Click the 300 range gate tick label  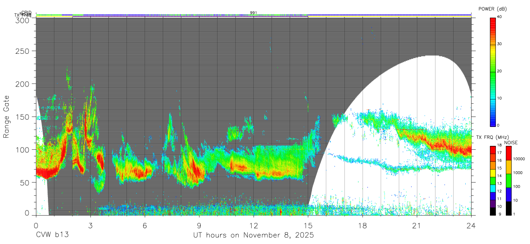click(x=22, y=20)
